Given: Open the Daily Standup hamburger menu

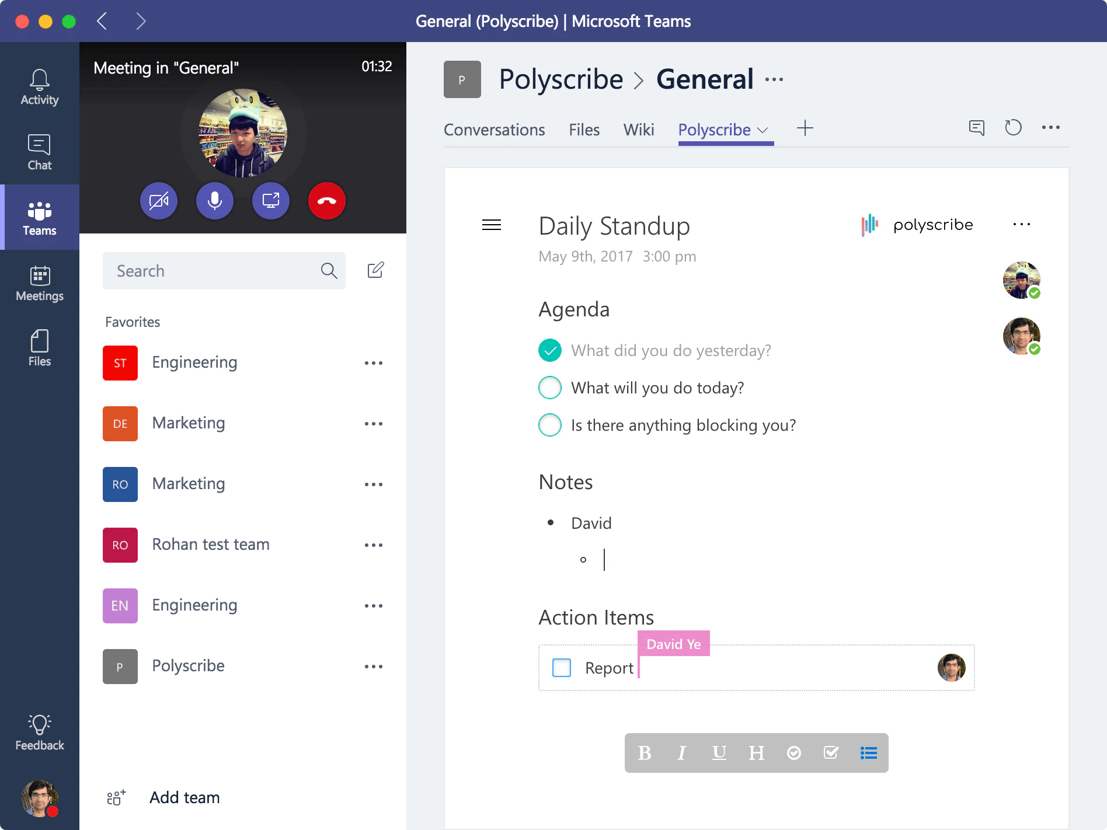Looking at the screenshot, I should click(491, 225).
